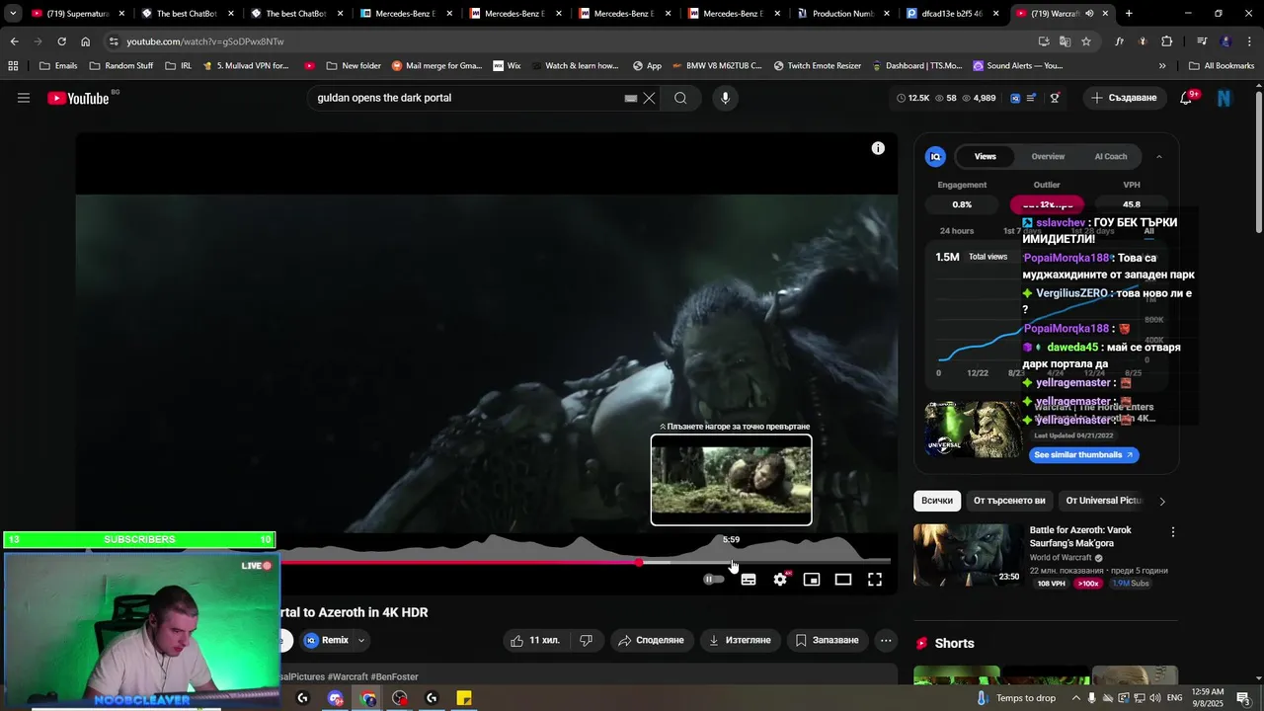Toggle the autoplay switch

(713, 580)
